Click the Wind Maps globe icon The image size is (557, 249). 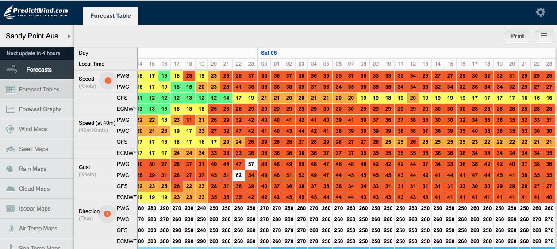click(11, 129)
